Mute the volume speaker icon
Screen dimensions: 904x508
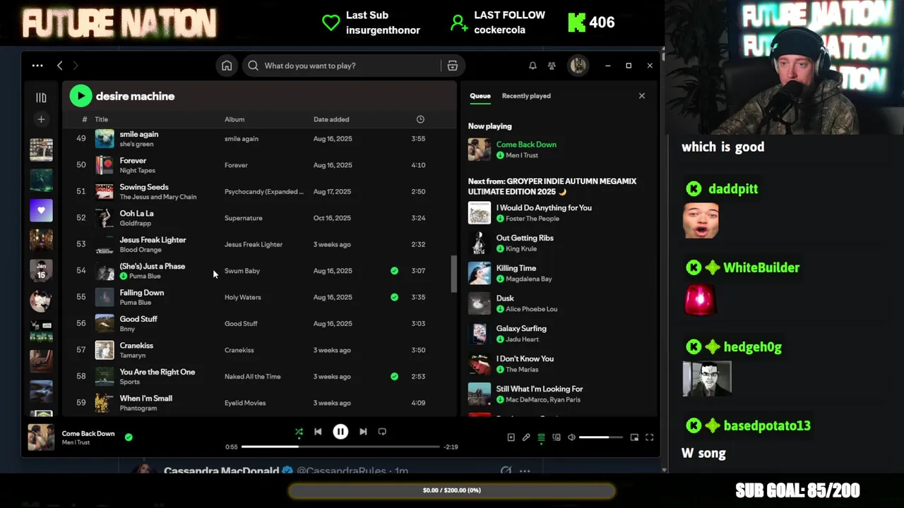tap(572, 437)
